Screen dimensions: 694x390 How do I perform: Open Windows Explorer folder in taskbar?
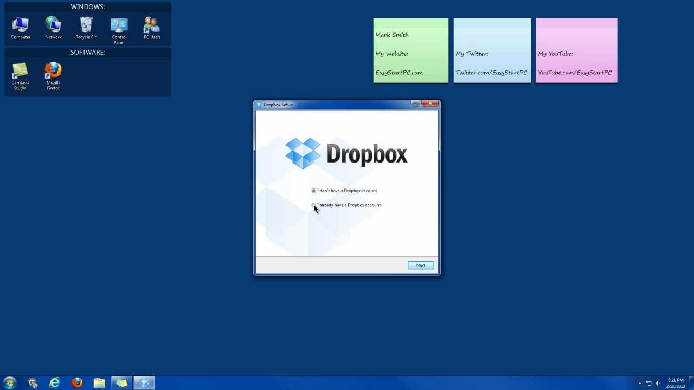(99, 383)
